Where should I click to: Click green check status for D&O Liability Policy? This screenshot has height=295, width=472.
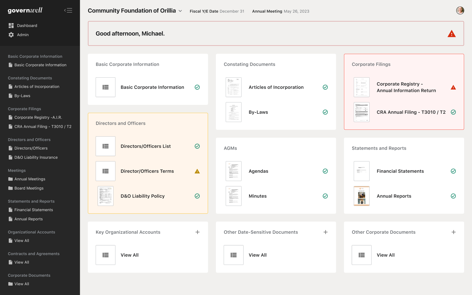(x=197, y=196)
